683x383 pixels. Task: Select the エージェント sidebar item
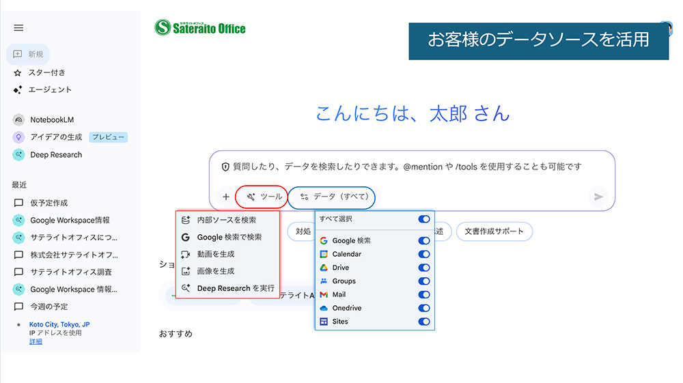[x=49, y=89]
